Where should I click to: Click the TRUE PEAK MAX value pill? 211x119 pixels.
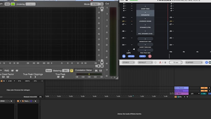click(145, 50)
